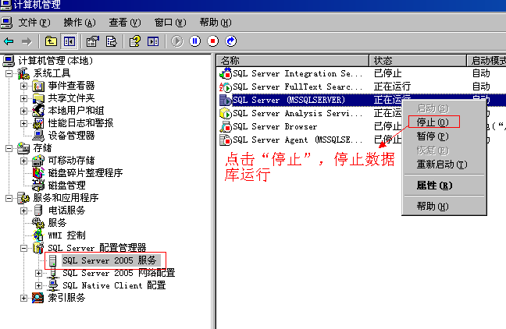Screen dimensions: 506x329
Task: Click the up one level folder icon
Action: 51,41
